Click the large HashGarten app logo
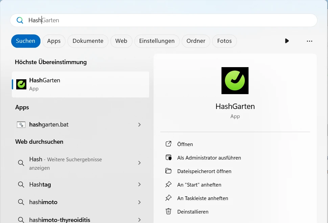328x223 pixels. pos(235,81)
